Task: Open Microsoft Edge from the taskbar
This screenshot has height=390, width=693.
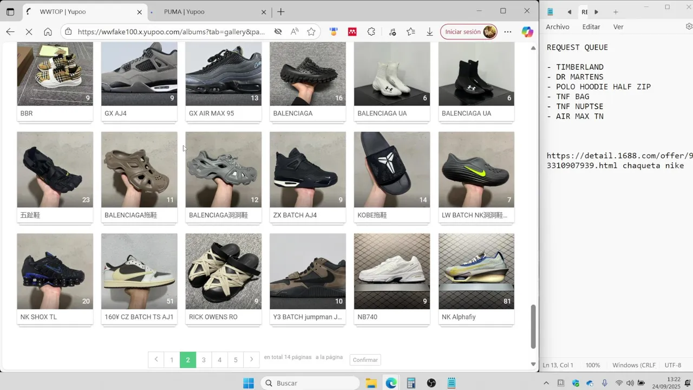Action: (x=391, y=383)
